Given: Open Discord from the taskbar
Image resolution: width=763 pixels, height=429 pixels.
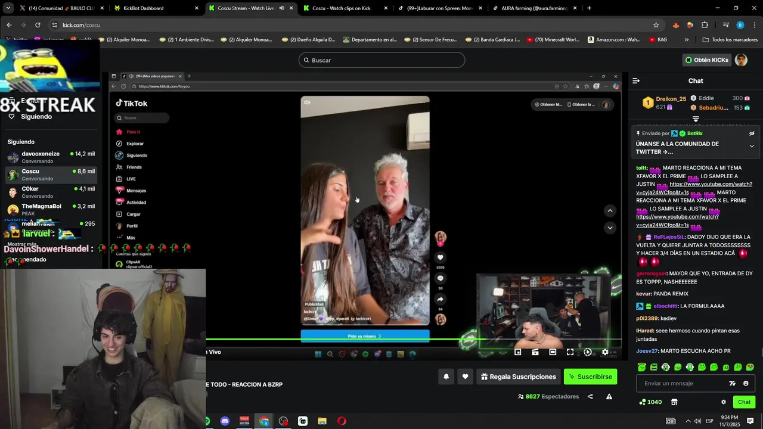Looking at the screenshot, I should pyautogui.click(x=225, y=421).
